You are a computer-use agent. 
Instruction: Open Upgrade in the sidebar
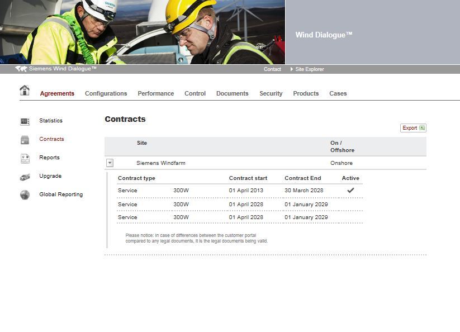(50, 176)
